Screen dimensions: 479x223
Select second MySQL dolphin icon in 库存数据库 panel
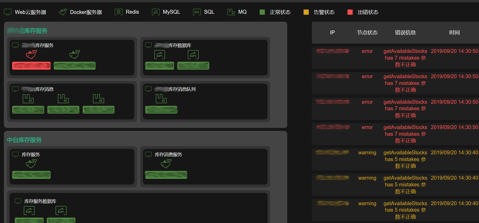point(193,55)
